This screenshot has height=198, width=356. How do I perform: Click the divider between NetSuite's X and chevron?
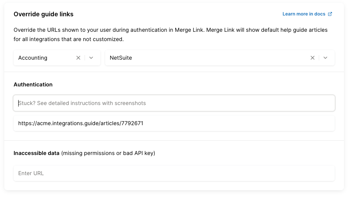click(319, 58)
